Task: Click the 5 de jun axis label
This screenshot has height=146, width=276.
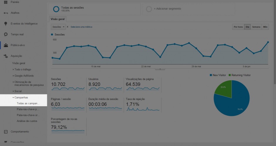Action: coord(246,67)
